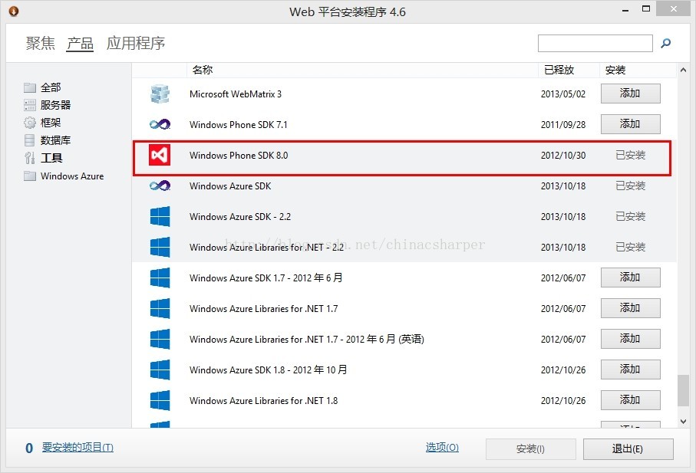Screen dimensions: 696x473
Task: Select the Windows Phone SDK 8.0 name
Action: (x=239, y=156)
